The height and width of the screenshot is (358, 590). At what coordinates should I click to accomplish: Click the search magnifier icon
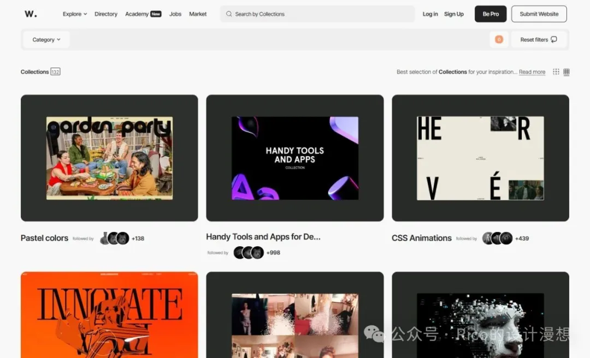pyautogui.click(x=229, y=14)
